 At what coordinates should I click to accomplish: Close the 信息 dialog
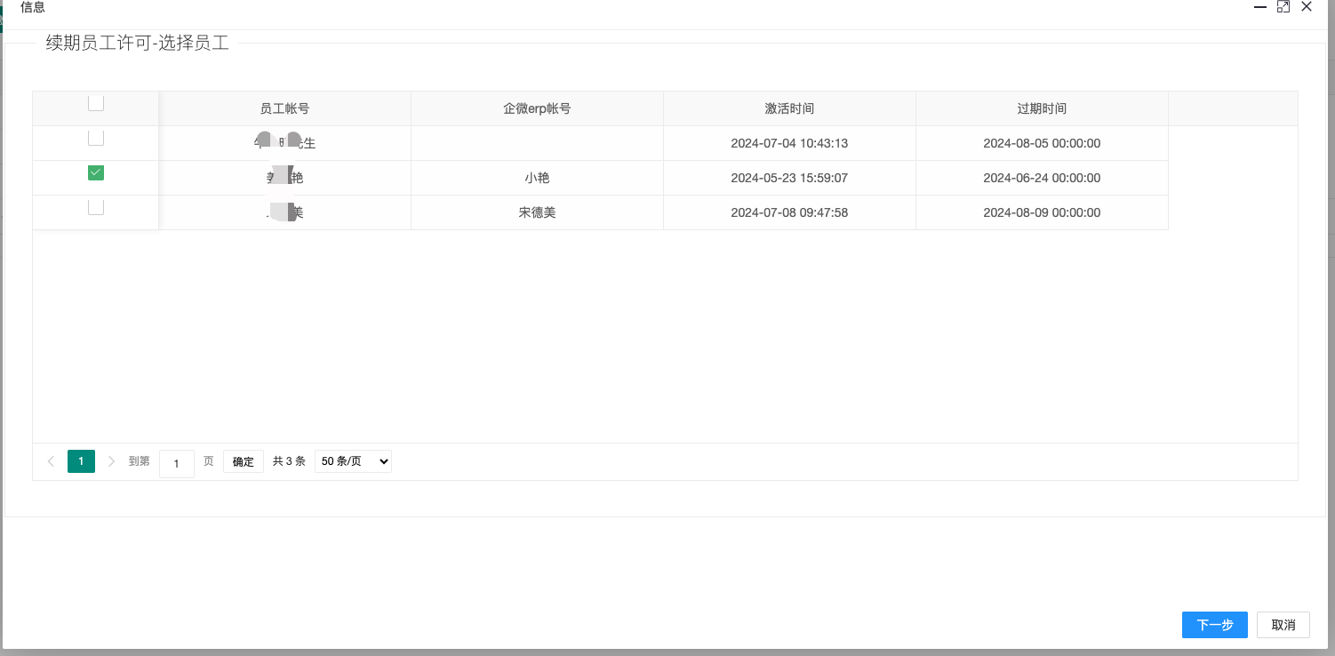tap(1306, 7)
